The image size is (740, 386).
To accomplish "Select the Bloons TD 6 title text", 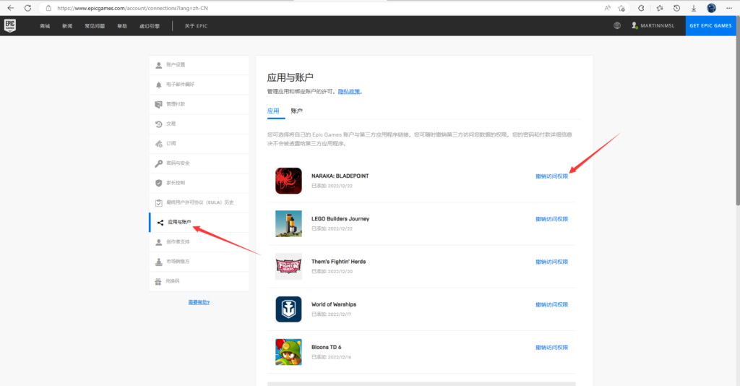I will pos(326,347).
